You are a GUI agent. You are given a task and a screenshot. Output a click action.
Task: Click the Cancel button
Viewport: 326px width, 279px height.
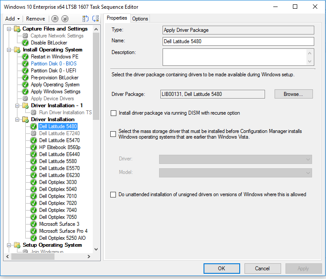[x=263, y=269]
